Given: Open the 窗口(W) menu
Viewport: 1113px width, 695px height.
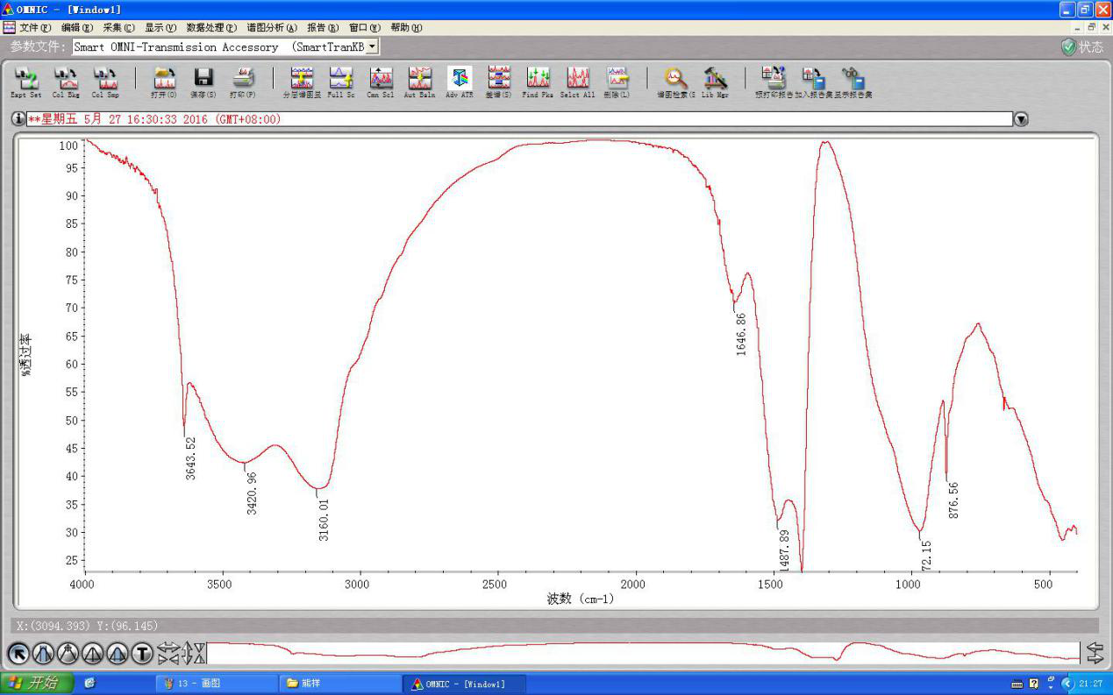Looking at the screenshot, I should click(x=365, y=27).
